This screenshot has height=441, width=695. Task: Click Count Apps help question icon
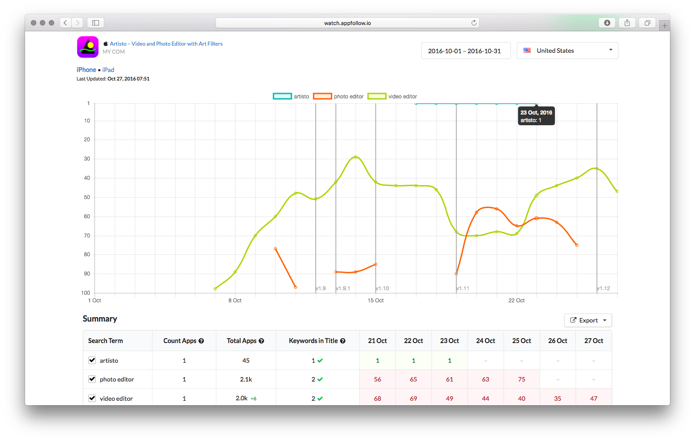202,341
